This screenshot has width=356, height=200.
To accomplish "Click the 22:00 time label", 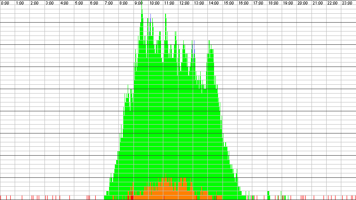I will [x=332, y=3].
